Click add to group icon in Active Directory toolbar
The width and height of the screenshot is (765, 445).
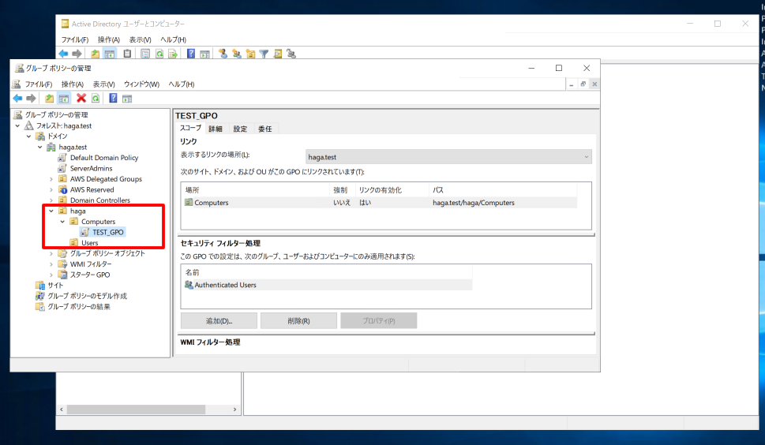coord(291,54)
